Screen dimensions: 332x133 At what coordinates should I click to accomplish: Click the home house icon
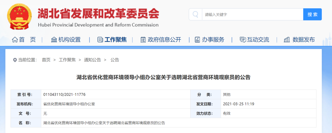pyautogui.click(x=14, y=40)
